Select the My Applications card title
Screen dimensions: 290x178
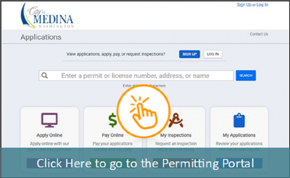(x=239, y=135)
